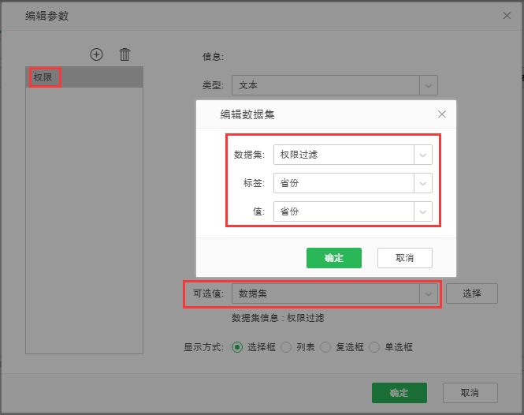Click the 选择 button beside 可选值
Viewport: 524px width, 415px height.
pos(471,293)
